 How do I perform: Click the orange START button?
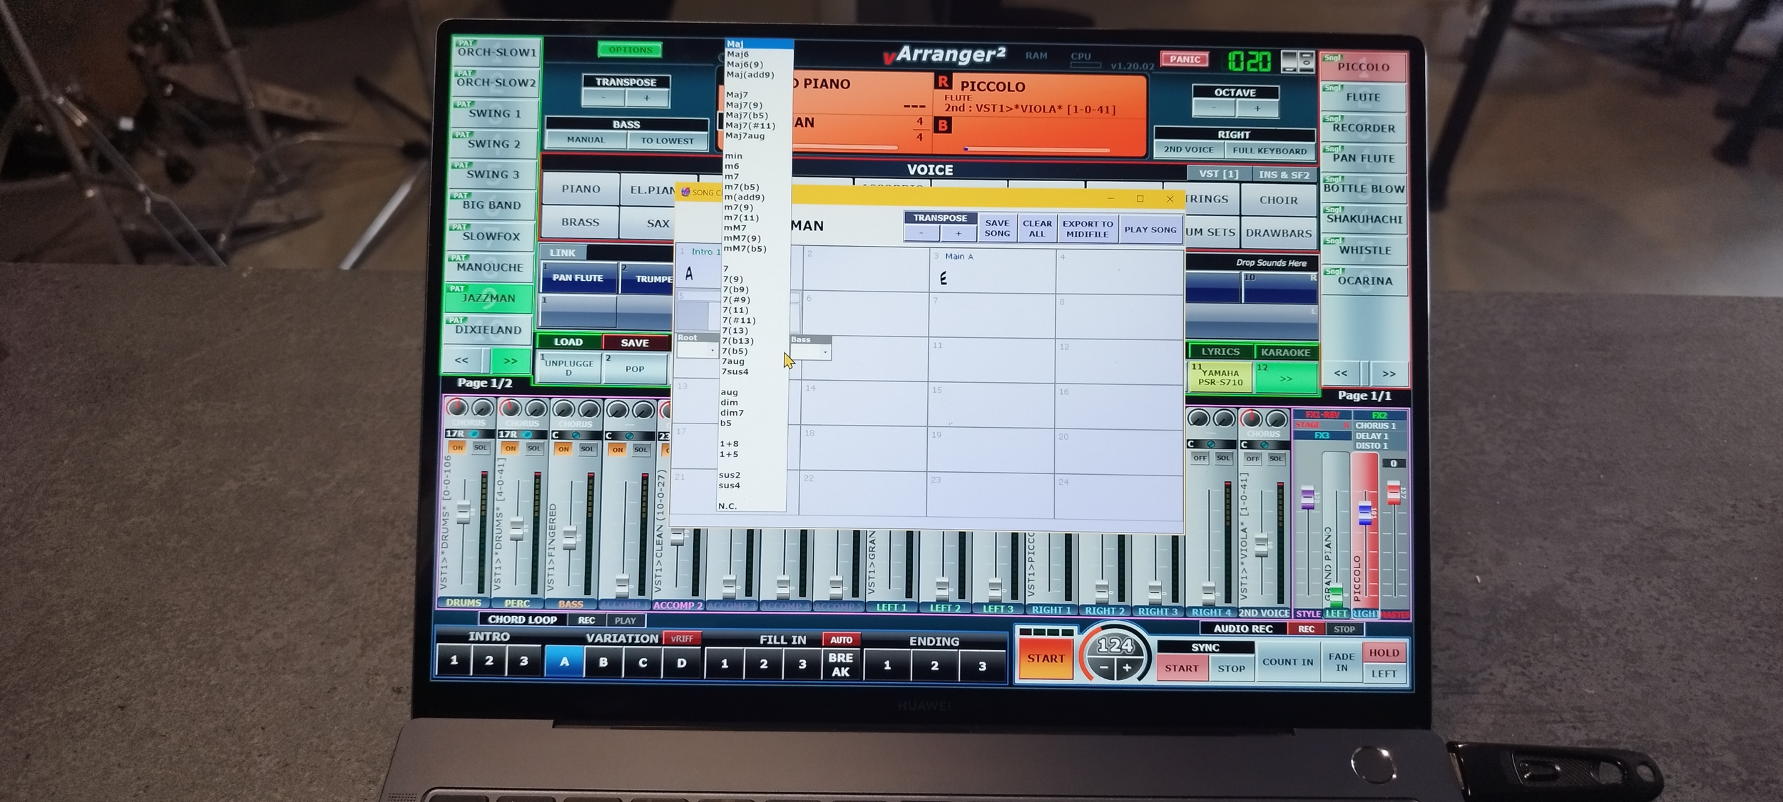click(x=1046, y=659)
